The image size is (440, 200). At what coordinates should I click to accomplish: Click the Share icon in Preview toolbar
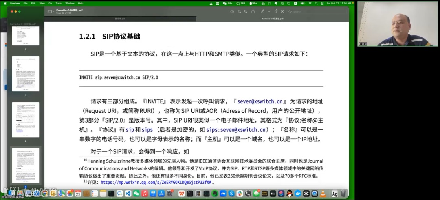coord(253,11)
